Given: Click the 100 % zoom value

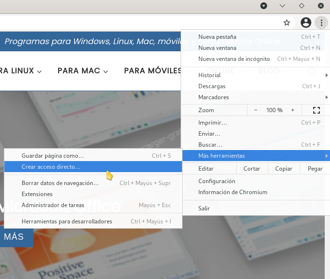Looking at the screenshot, I should [274, 110].
